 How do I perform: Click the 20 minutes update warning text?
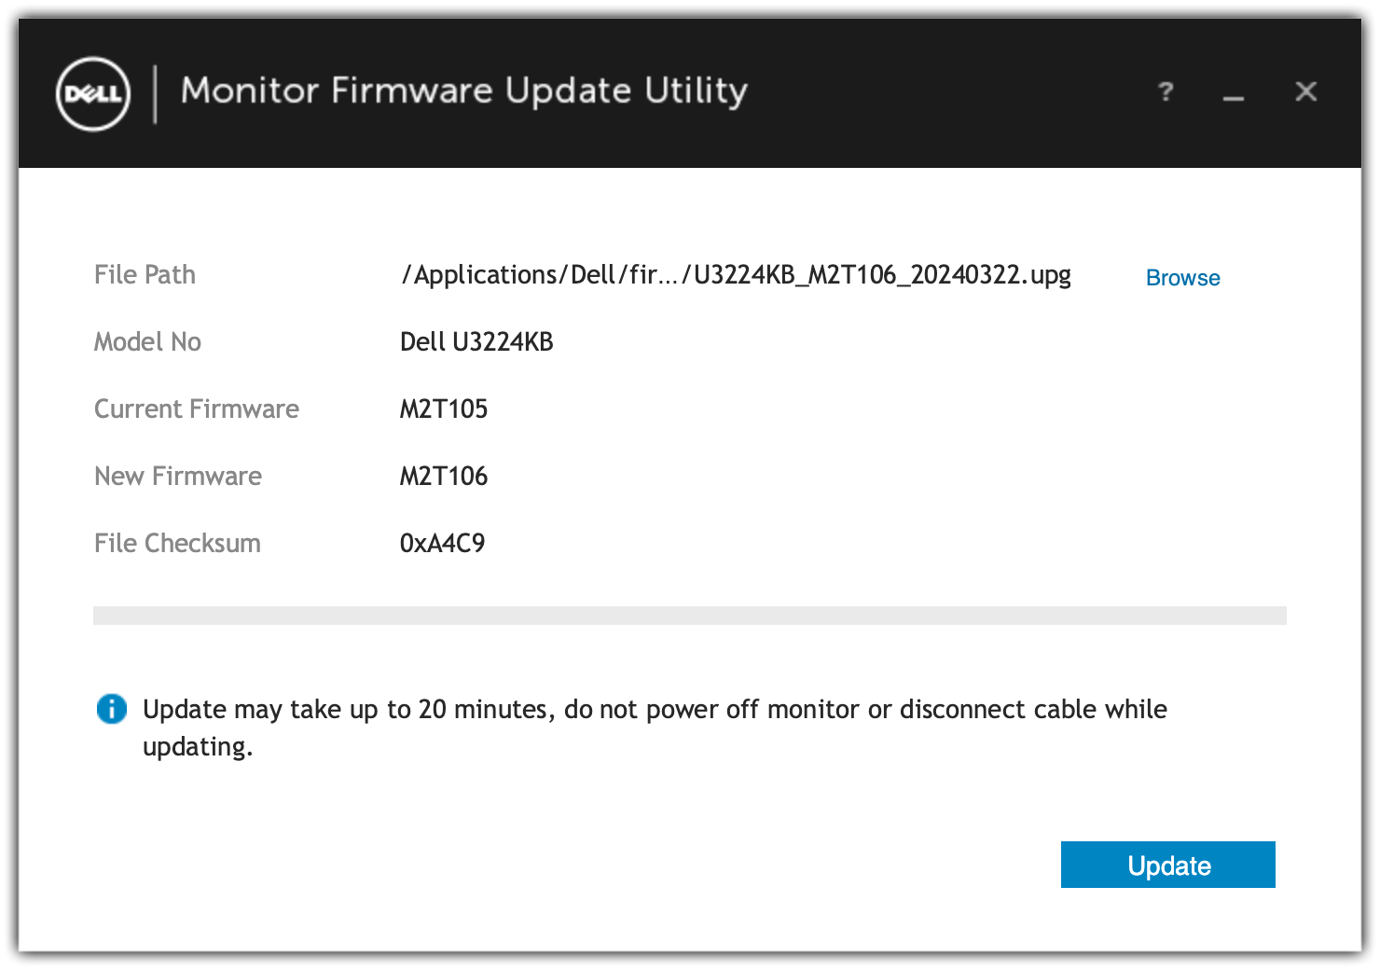(655, 710)
